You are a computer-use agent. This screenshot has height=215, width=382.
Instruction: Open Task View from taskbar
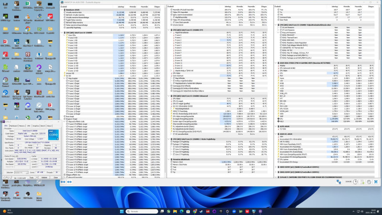(x=162, y=211)
